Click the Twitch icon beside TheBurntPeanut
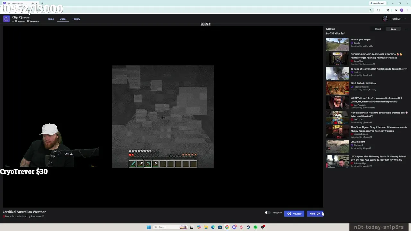 352,87
